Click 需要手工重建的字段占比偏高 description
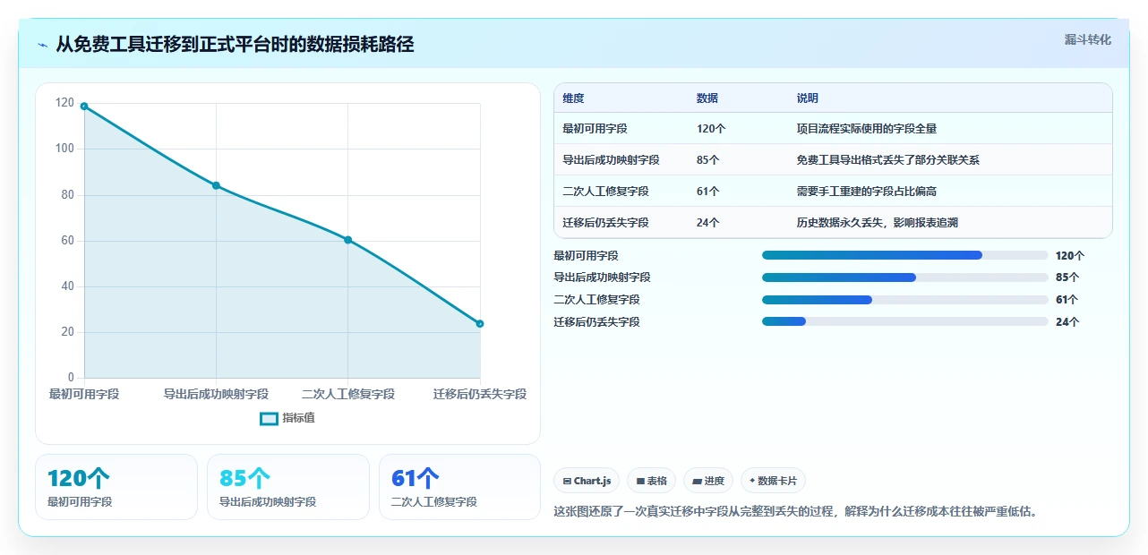 point(867,192)
